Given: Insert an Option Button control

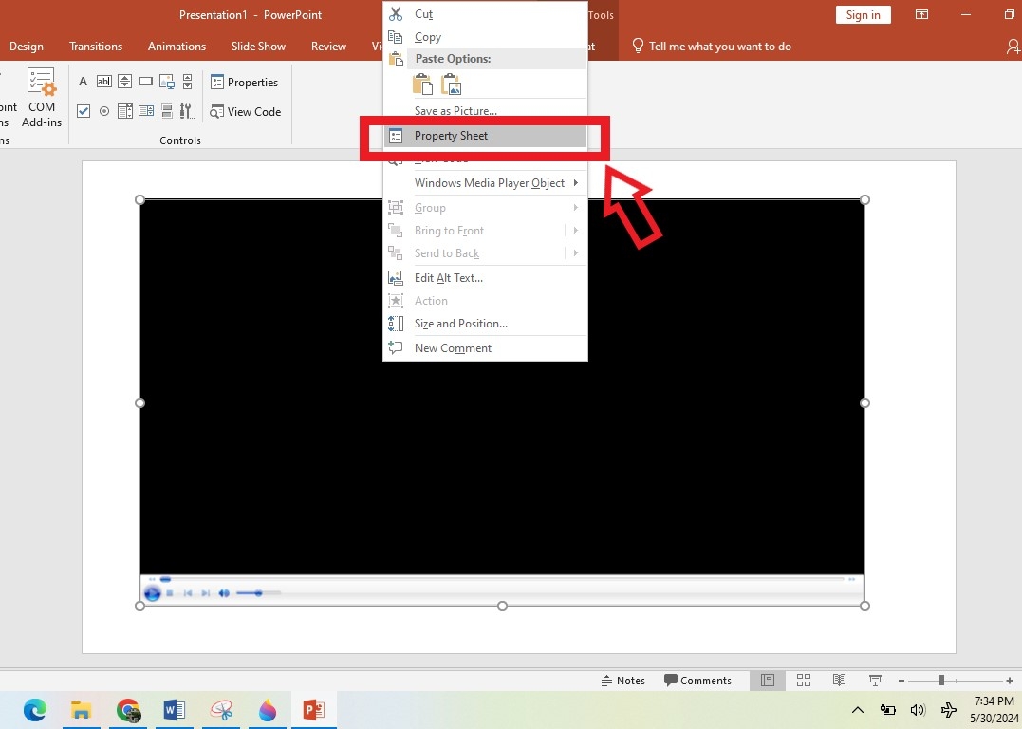Looking at the screenshot, I should [x=104, y=111].
